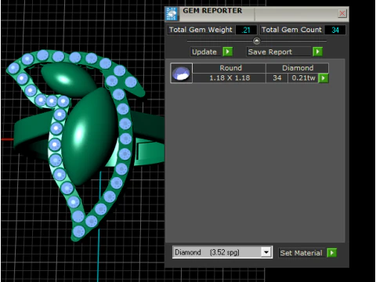
Task: Click green arrow next to Save Report
Action: pyautogui.click(x=317, y=52)
